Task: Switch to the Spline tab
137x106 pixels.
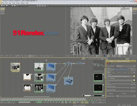Action: point(99,59)
